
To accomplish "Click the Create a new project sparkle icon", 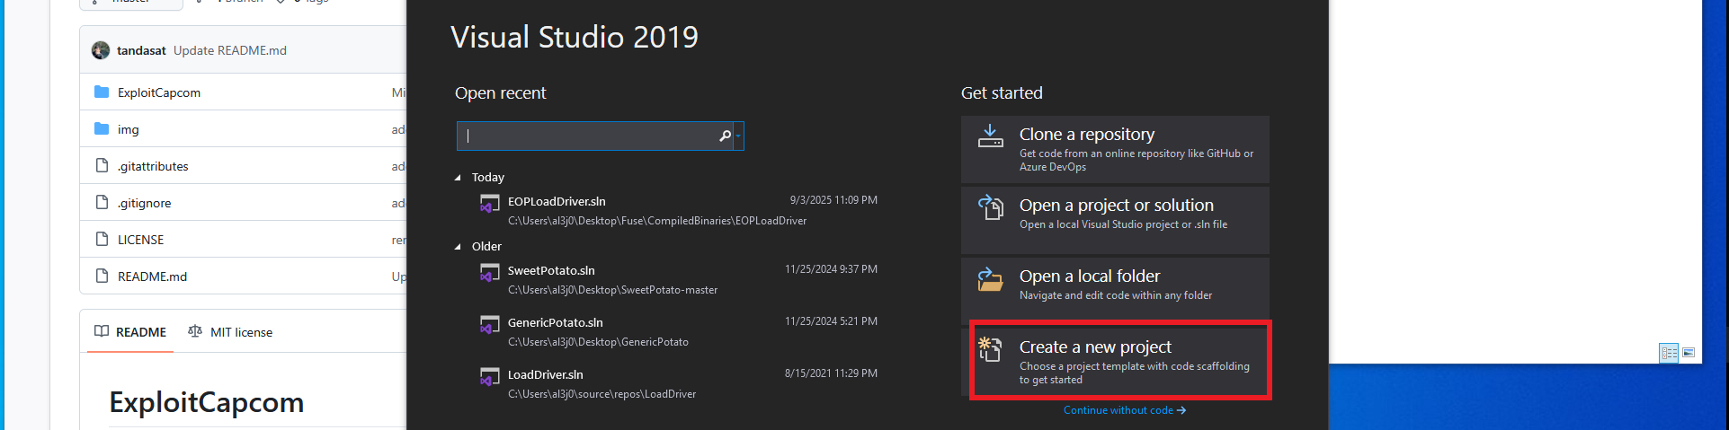I will point(990,349).
